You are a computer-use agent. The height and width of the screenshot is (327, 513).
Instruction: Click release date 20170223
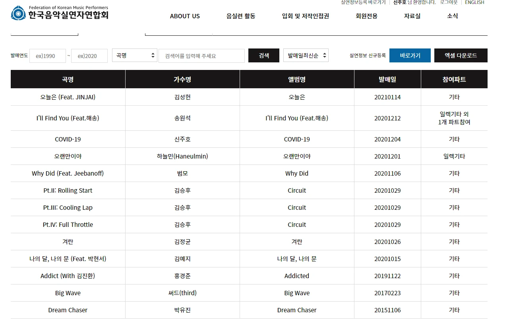[387, 293]
